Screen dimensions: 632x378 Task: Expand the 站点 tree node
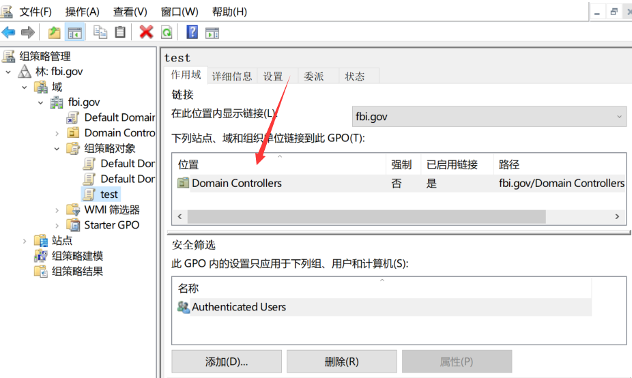point(25,240)
